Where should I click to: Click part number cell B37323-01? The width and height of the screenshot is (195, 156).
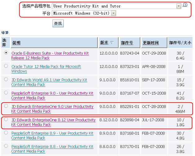[x=129, y=67]
